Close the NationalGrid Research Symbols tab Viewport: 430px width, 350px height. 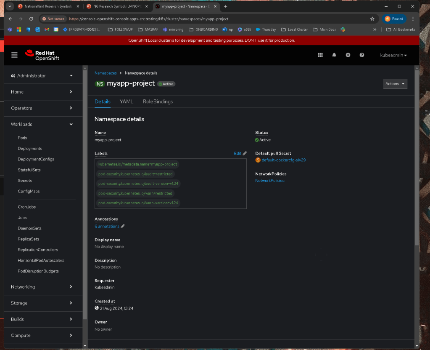point(78,6)
